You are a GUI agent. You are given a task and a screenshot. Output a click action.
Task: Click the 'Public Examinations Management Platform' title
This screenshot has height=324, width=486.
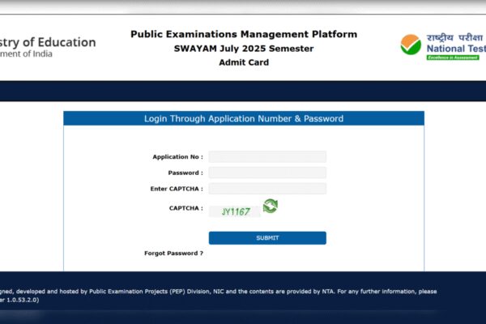pyautogui.click(x=244, y=34)
